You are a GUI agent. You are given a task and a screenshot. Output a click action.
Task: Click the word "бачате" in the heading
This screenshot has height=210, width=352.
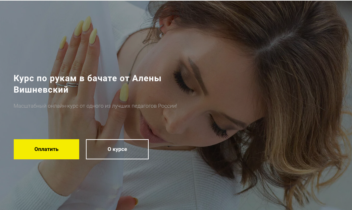coord(102,78)
